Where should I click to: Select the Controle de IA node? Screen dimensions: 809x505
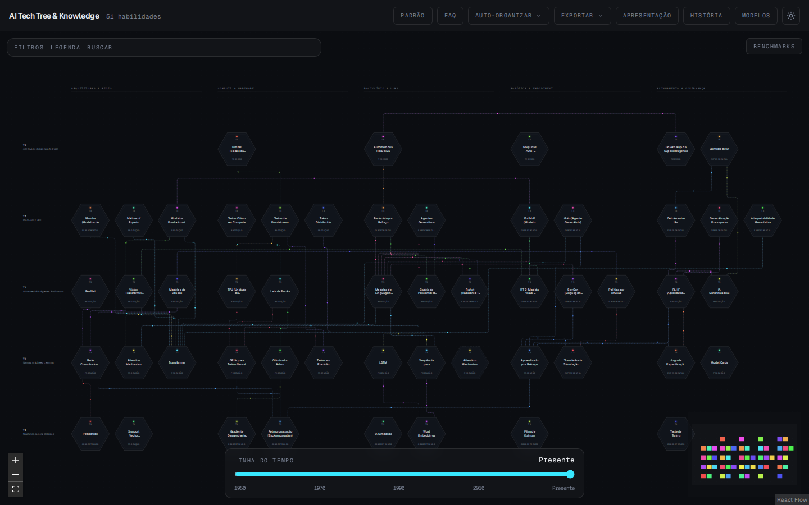[x=719, y=149]
